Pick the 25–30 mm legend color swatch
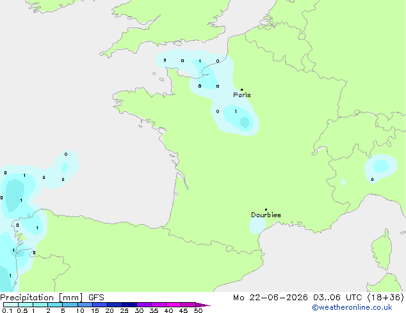The width and height of the screenshot is (406, 313). coord(129,305)
